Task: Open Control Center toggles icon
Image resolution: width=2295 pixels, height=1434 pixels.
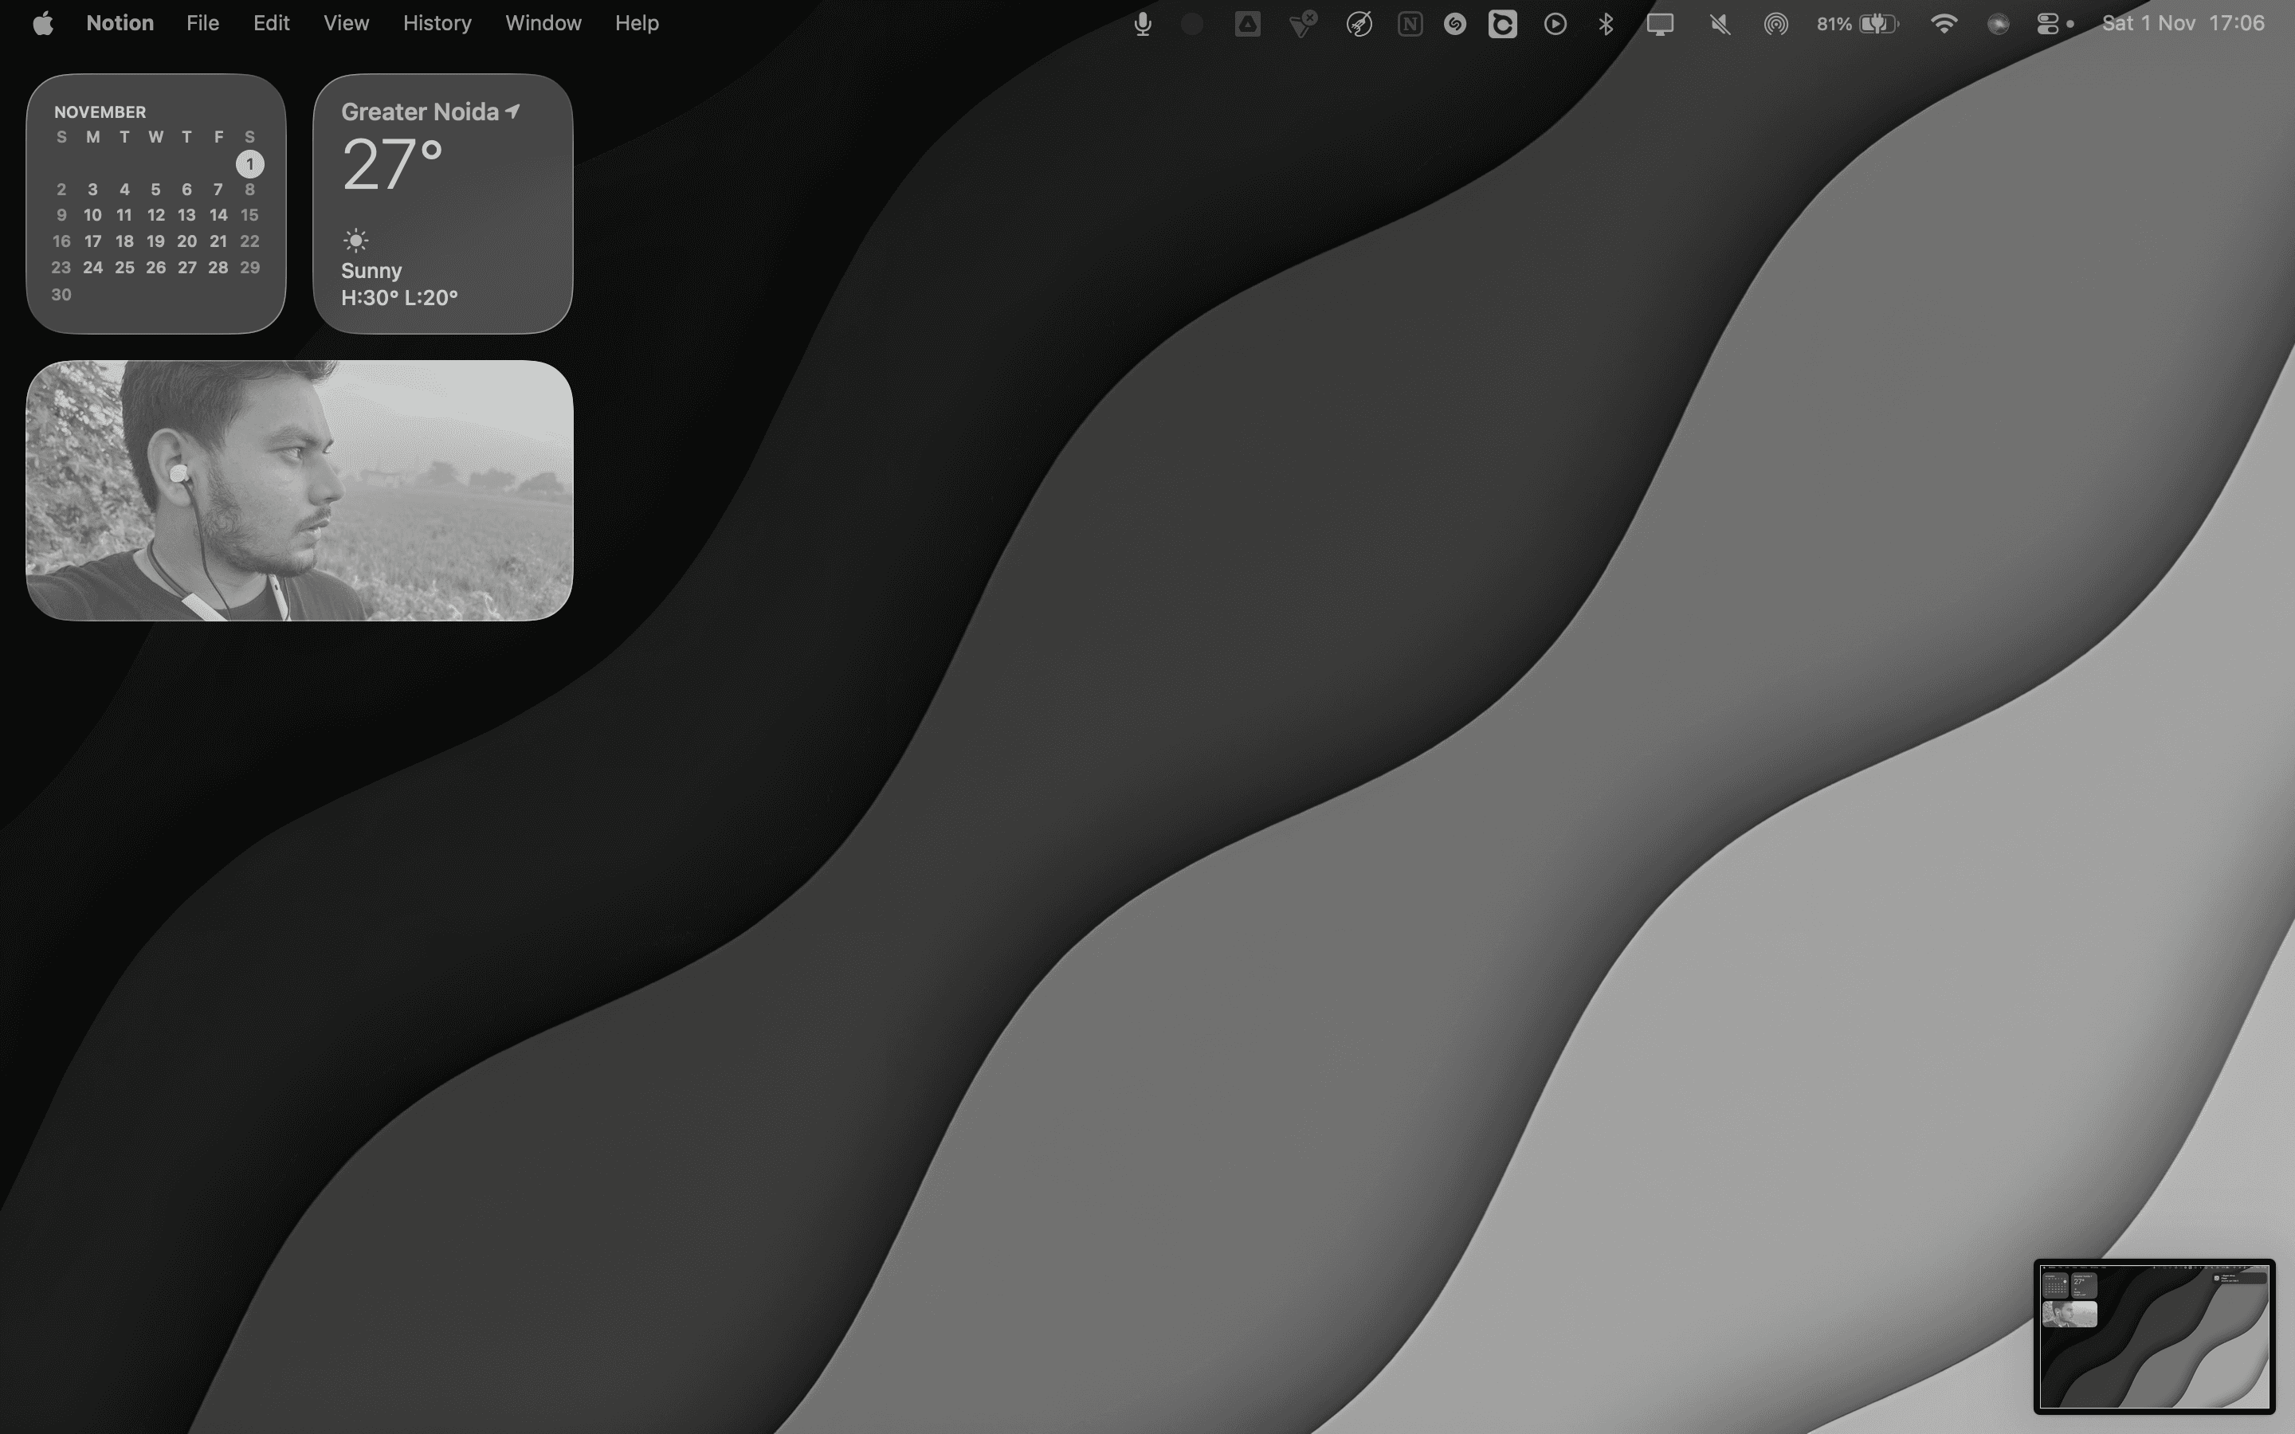Action: click(x=2049, y=24)
